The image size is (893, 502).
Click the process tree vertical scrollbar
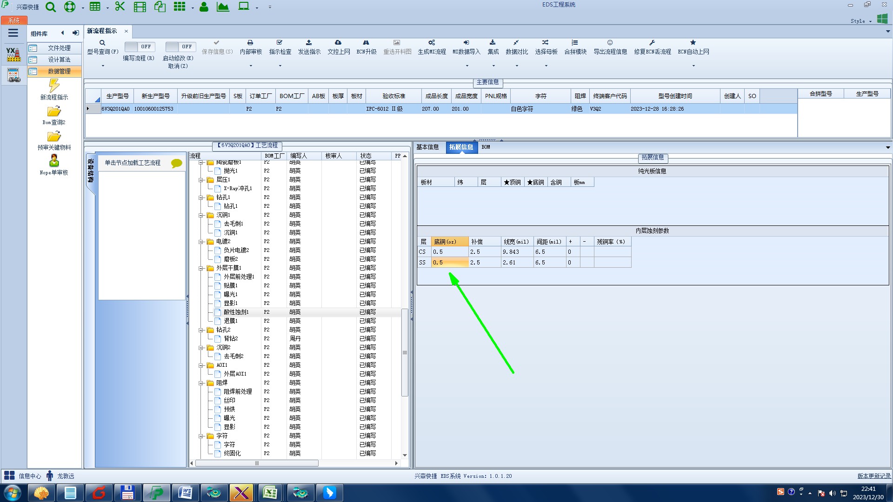405,352
